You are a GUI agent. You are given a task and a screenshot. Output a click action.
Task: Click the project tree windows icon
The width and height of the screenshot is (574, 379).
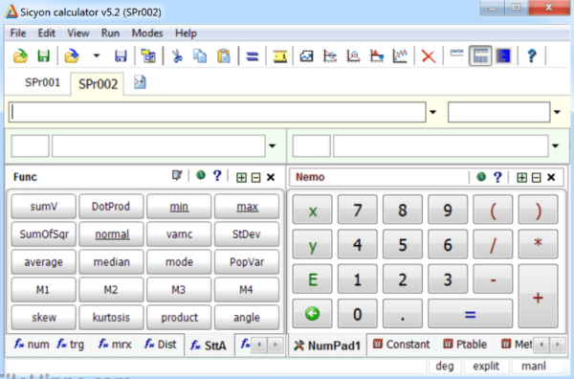pyautogui.click(x=148, y=56)
